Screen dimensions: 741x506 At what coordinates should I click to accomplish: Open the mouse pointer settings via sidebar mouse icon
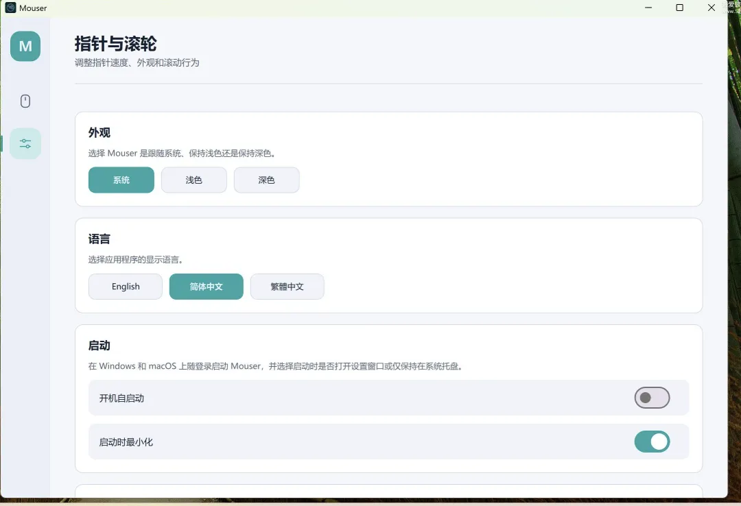click(x=25, y=101)
